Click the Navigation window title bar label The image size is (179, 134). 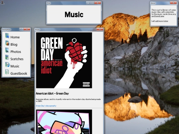6,29
